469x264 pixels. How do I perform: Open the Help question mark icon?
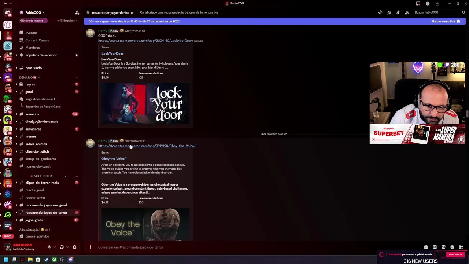pos(428,4)
